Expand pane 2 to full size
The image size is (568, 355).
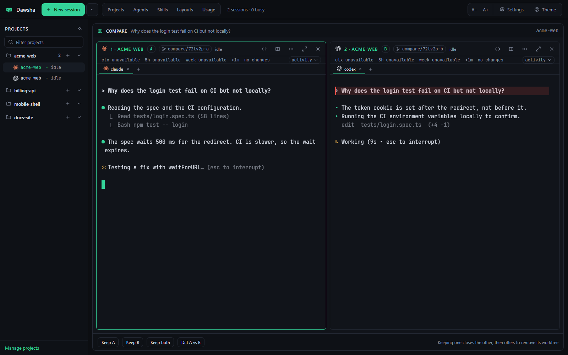[x=538, y=49]
